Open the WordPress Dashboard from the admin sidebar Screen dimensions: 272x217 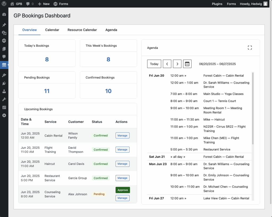point(4,14)
